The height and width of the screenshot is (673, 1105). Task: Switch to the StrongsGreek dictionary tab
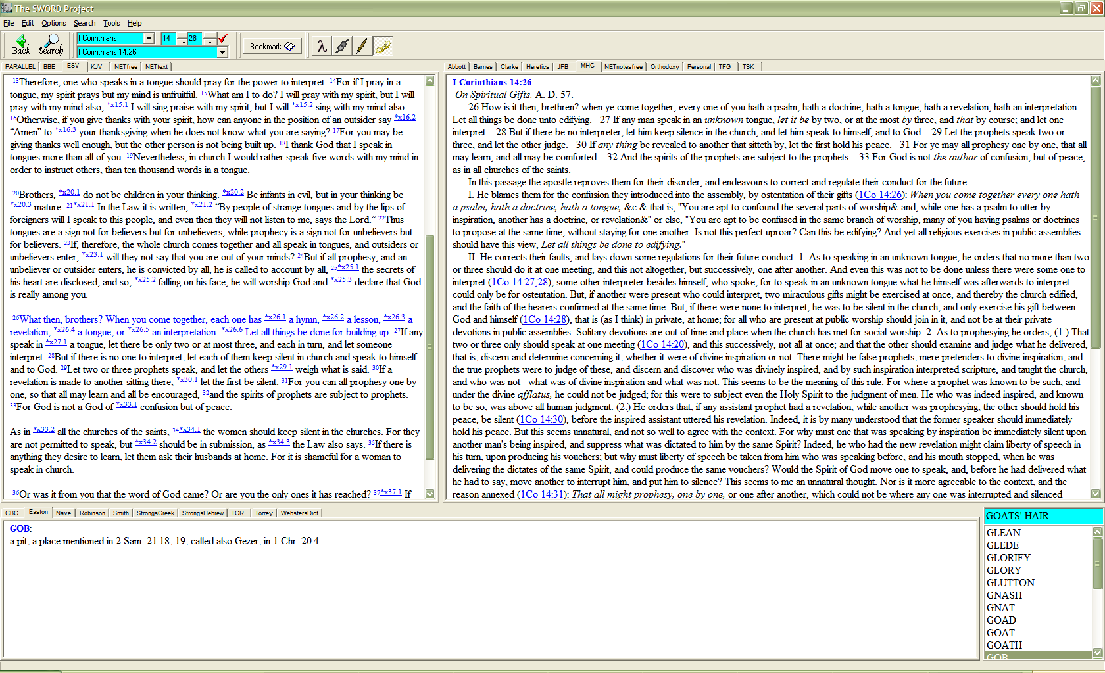point(155,513)
